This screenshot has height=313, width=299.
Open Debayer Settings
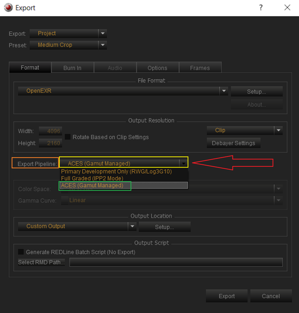[233, 143]
